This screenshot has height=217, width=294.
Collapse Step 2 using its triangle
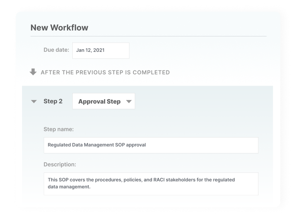(x=34, y=102)
